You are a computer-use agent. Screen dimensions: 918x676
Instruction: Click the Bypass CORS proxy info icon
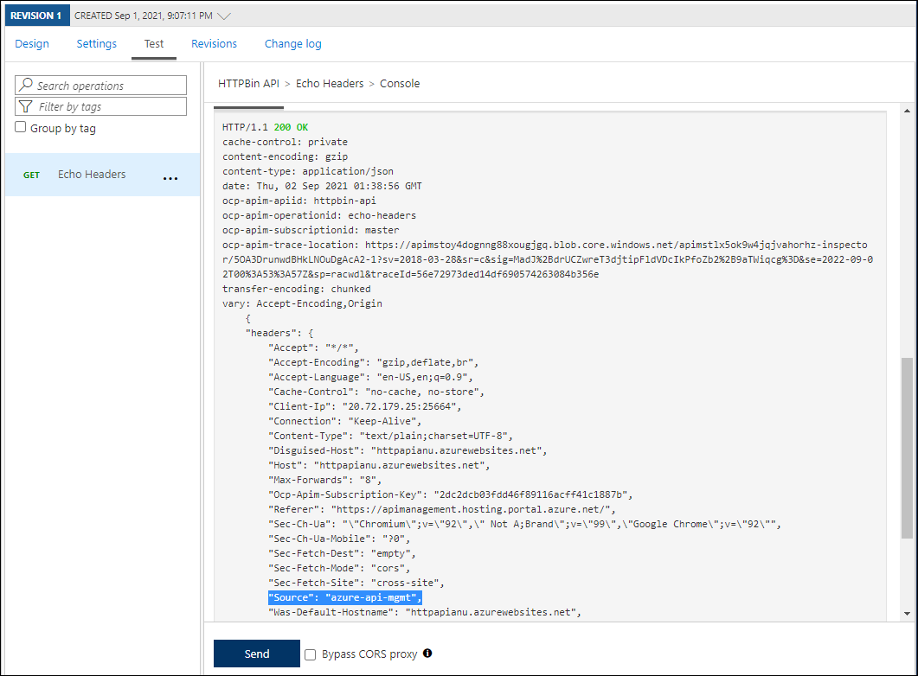427,654
